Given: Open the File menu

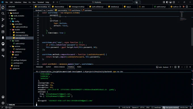Looking at the screenshot, I should [7, 2].
